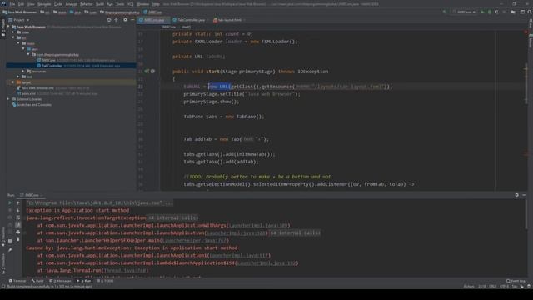This screenshot has height=300, width=533.
Task: Toggle soft-wrap in Run console
Action: click(18, 217)
